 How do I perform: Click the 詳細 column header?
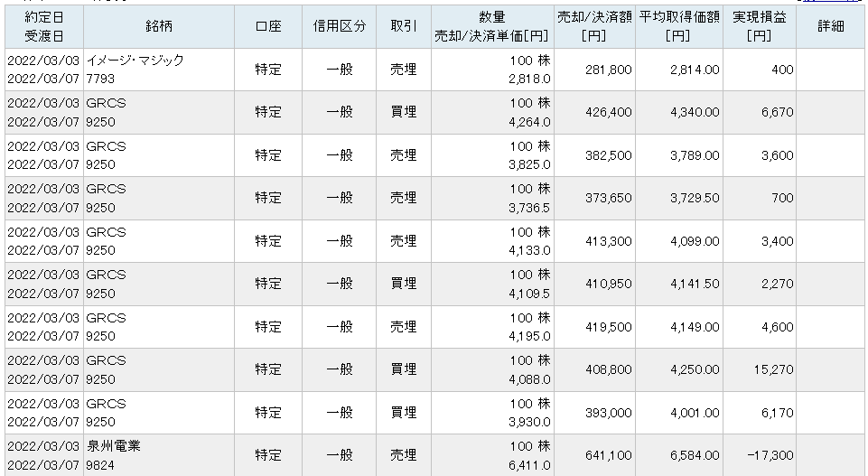(830, 26)
